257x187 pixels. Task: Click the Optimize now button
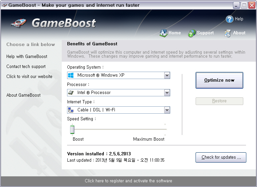click(x=219, y=80)
